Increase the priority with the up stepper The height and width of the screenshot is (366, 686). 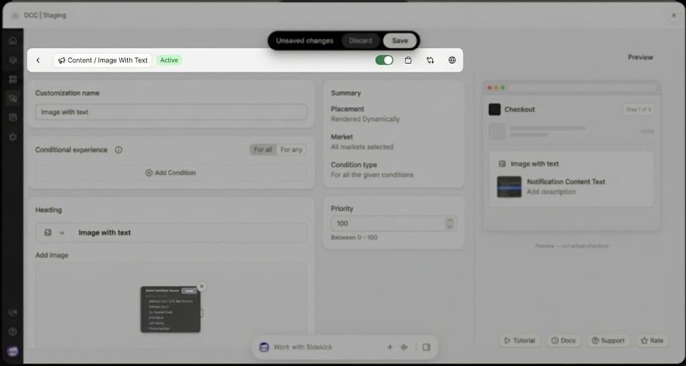tap(450, 221)
